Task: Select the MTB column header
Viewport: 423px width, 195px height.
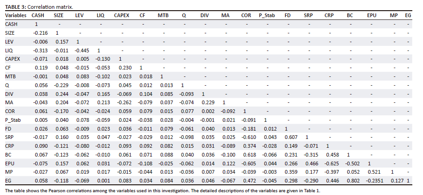Action: [163, 16]
